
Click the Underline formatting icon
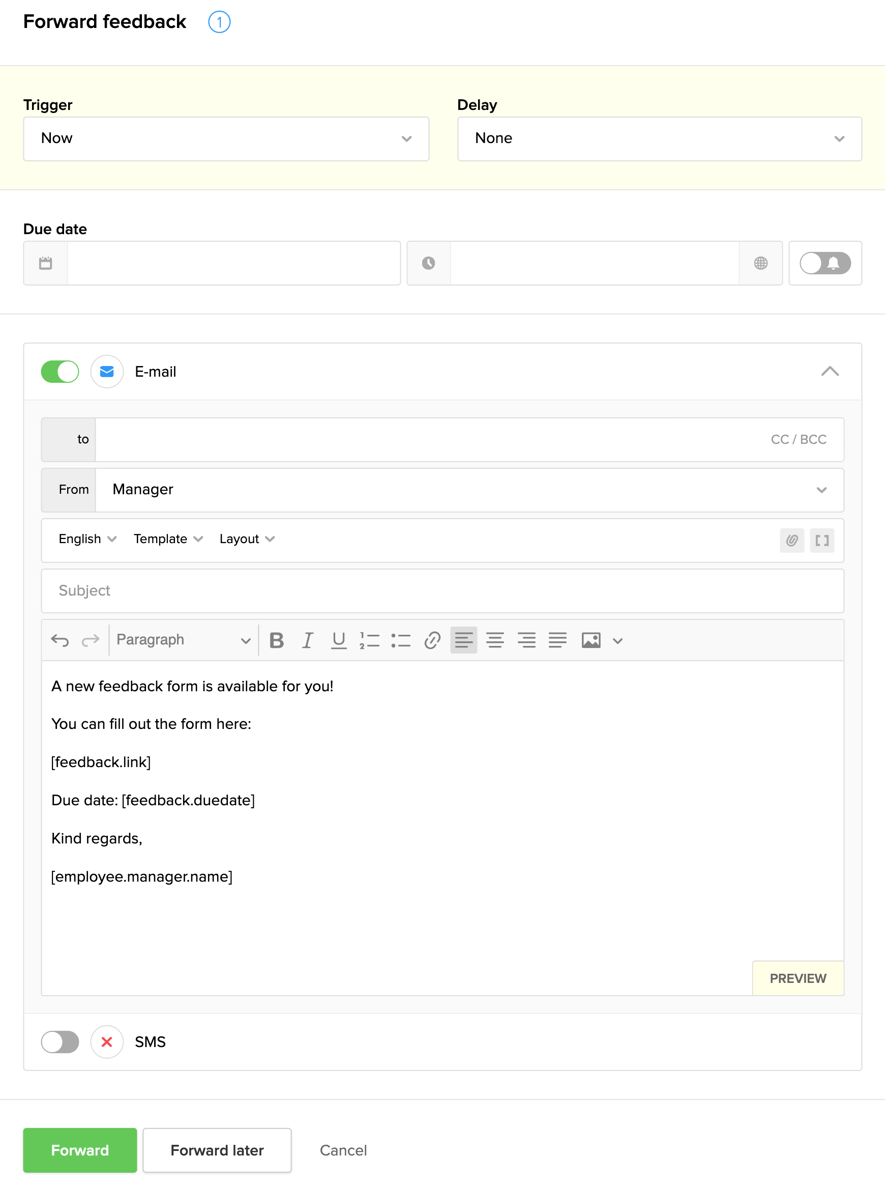tap(338, 640)
